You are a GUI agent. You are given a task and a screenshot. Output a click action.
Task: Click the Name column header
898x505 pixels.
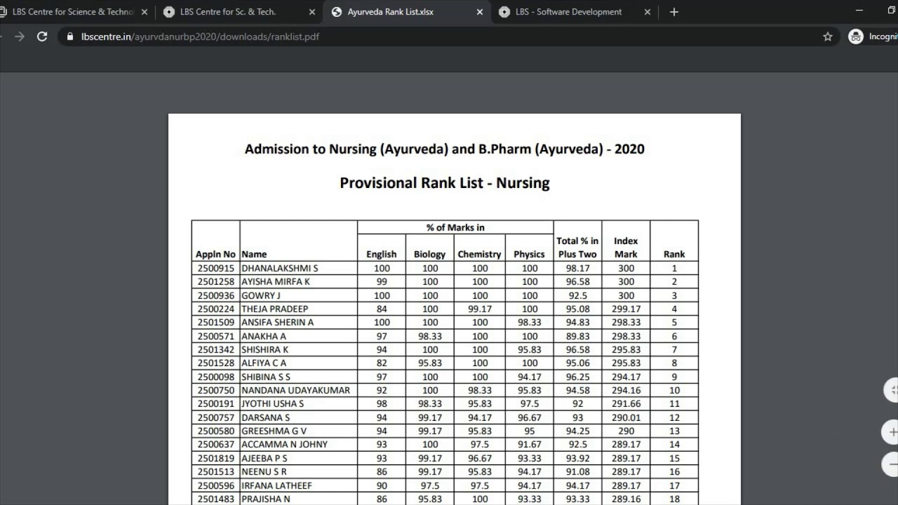(x=254, y=254)
